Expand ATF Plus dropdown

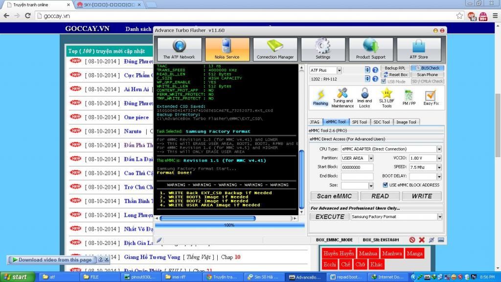click(339, 70)
